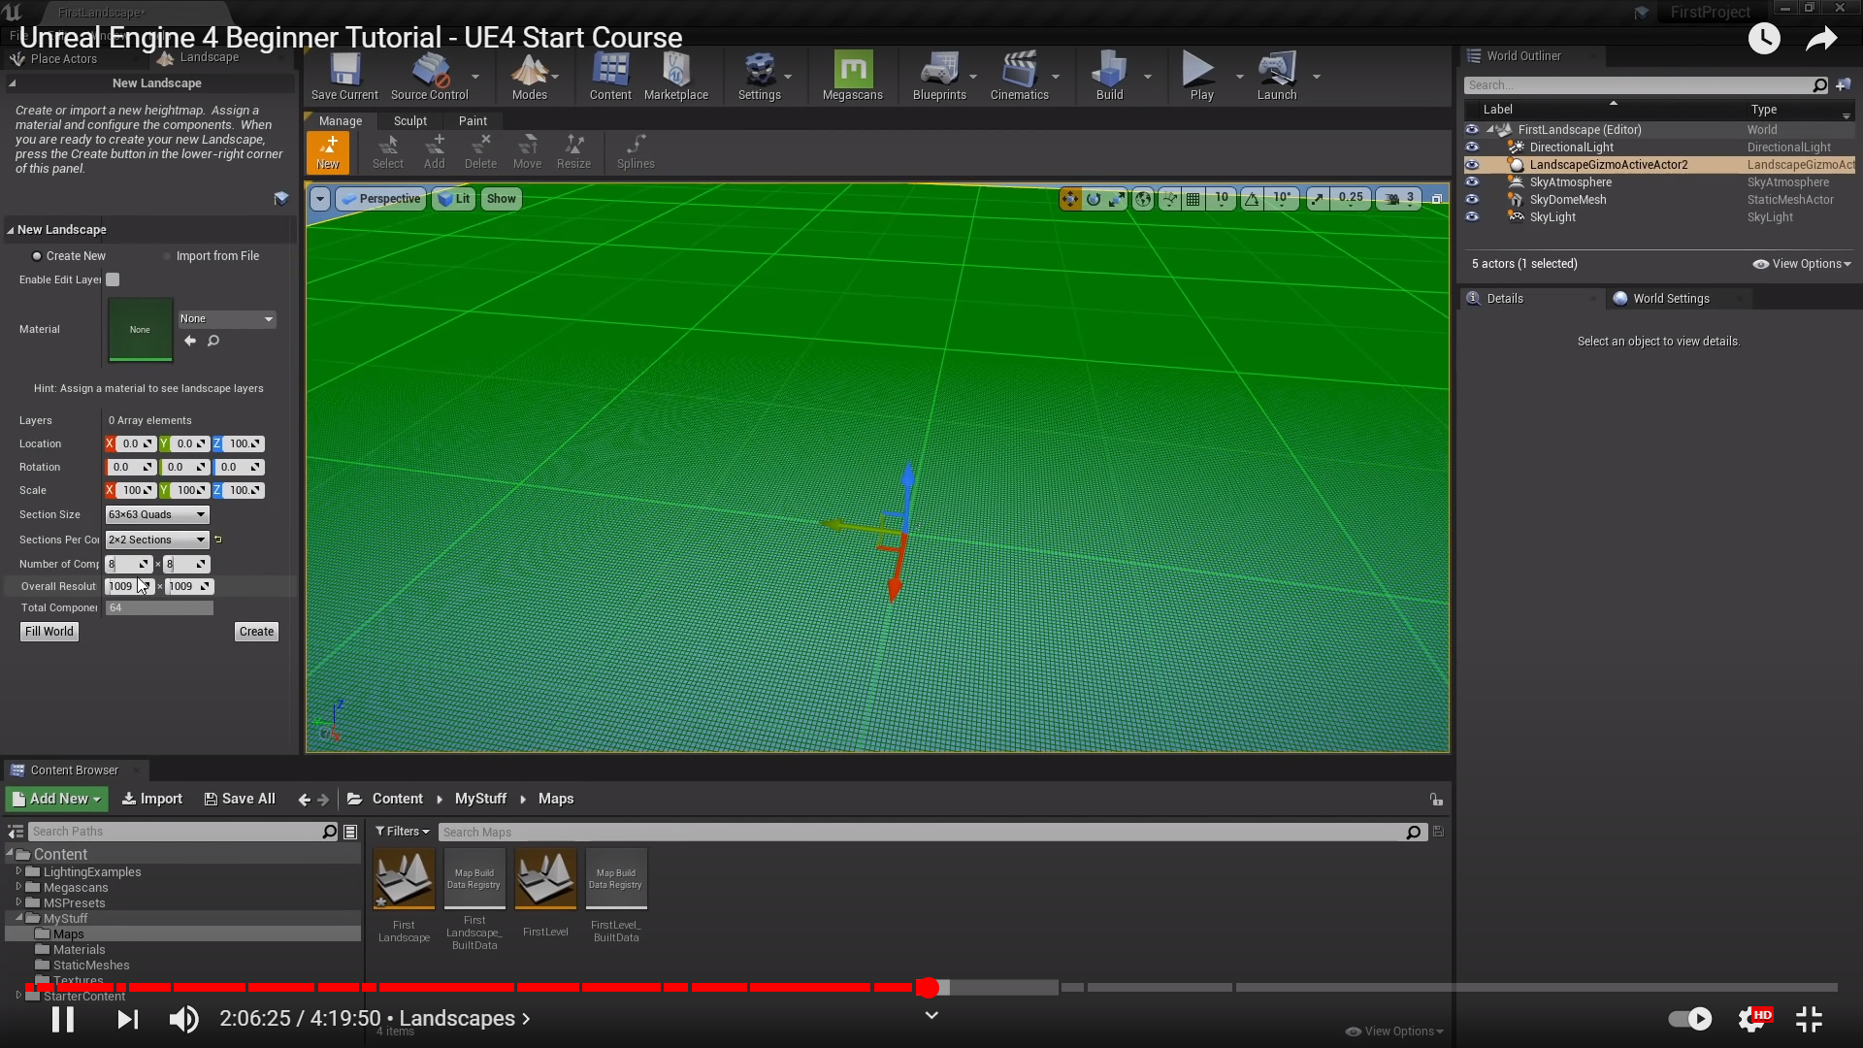Image resolution: width=1863 pixels, height=1048 pixels.
Task: Open the Megascans toolbar icon
Action: 852,76
